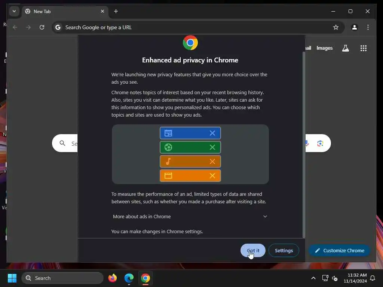Open the notifications bell

[x=373, y=278]
